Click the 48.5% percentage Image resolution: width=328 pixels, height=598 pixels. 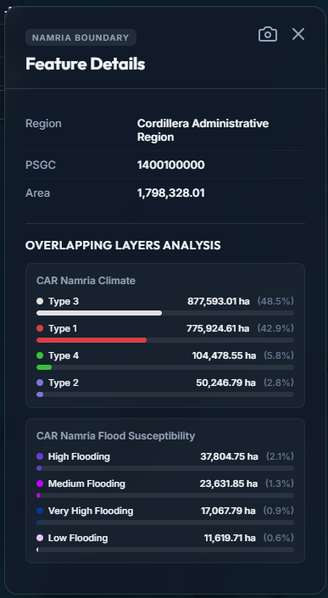pyautogui.click(x=275, y=301)
